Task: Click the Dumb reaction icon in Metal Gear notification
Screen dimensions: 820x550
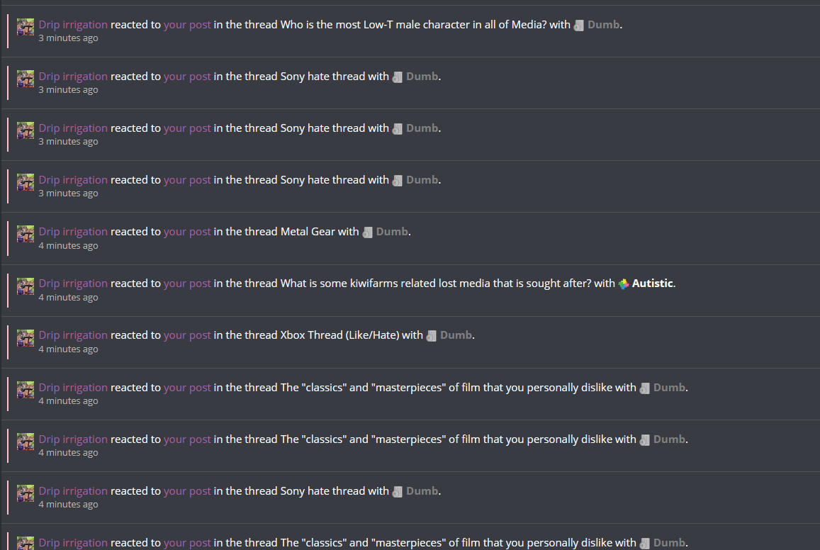Action: 368,232
